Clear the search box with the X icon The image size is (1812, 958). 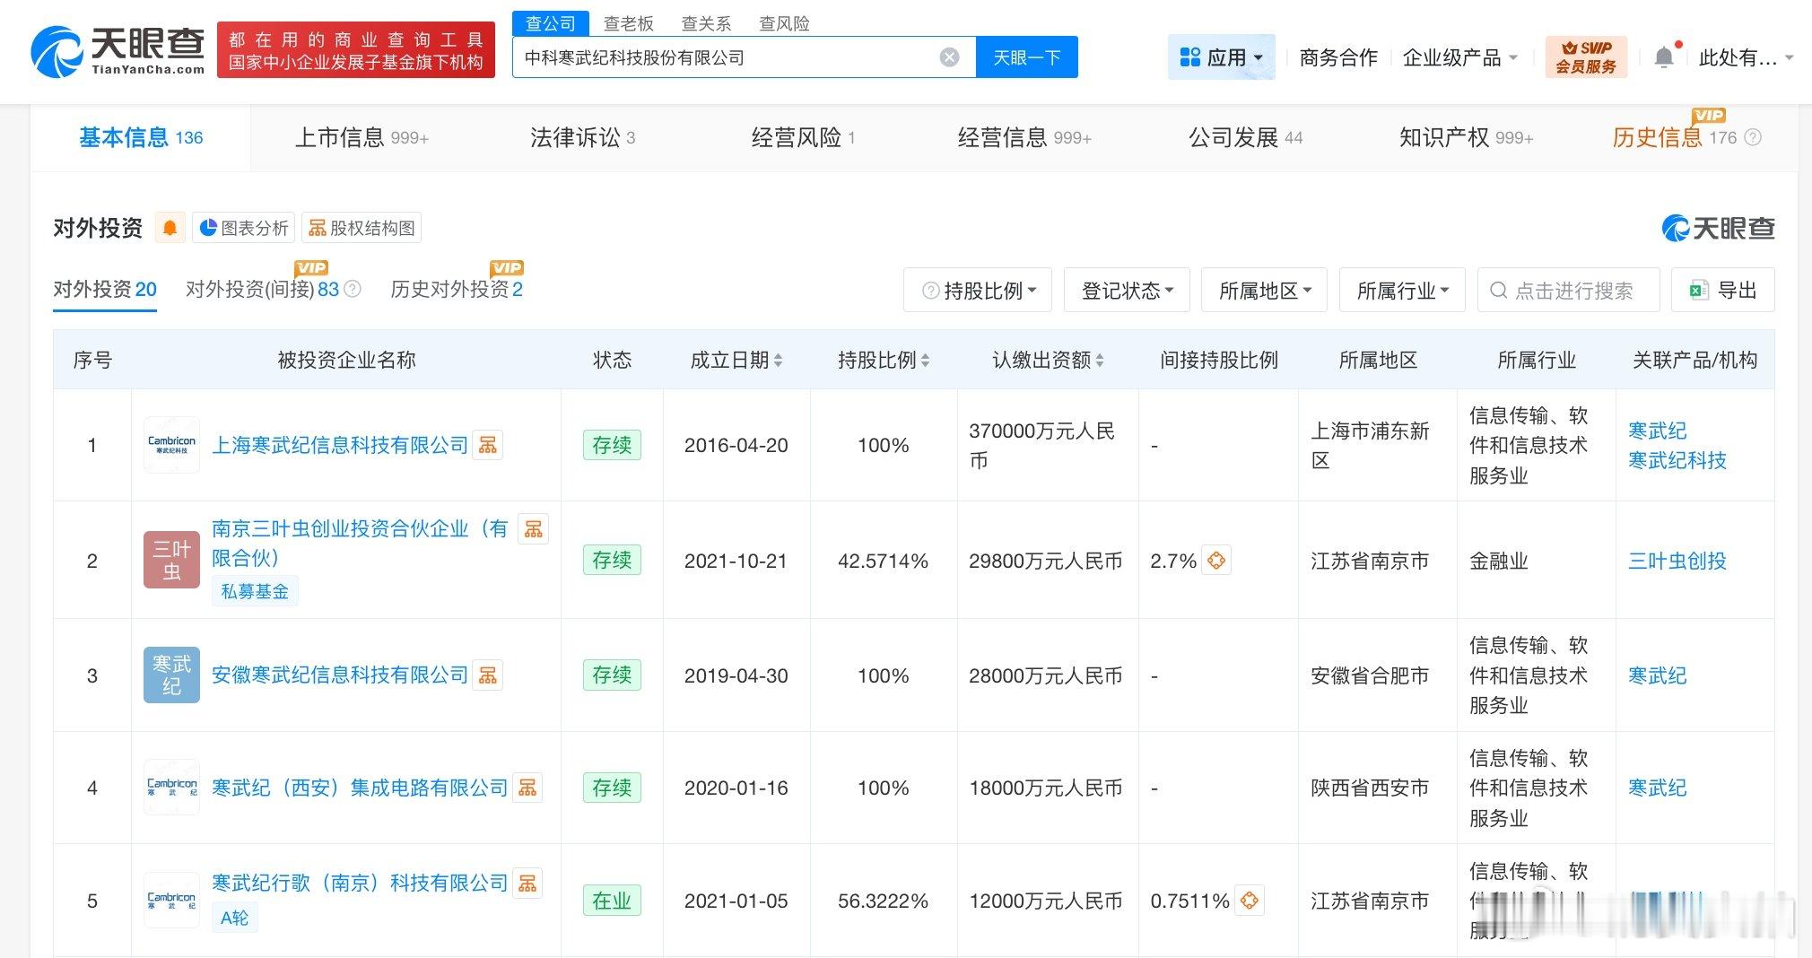tap(949, 57)
